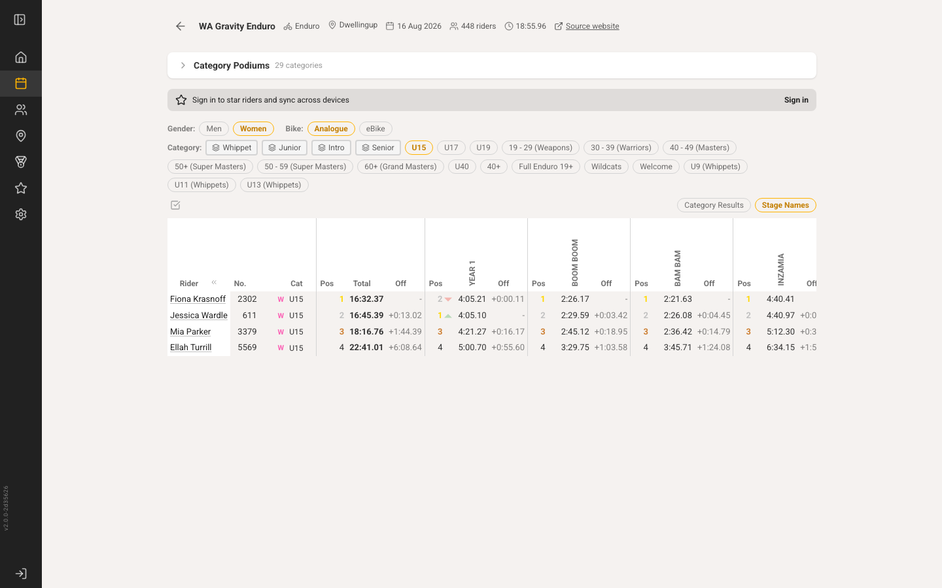Select the Wildcats category chip
942x588 pixels.
(x=606, y=167)
